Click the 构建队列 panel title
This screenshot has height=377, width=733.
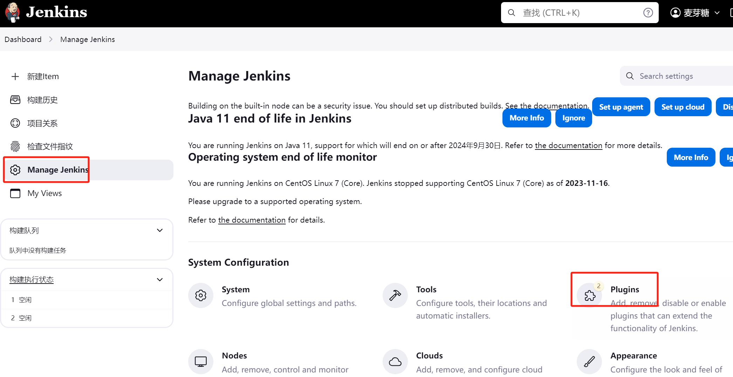tap(24, 230)
